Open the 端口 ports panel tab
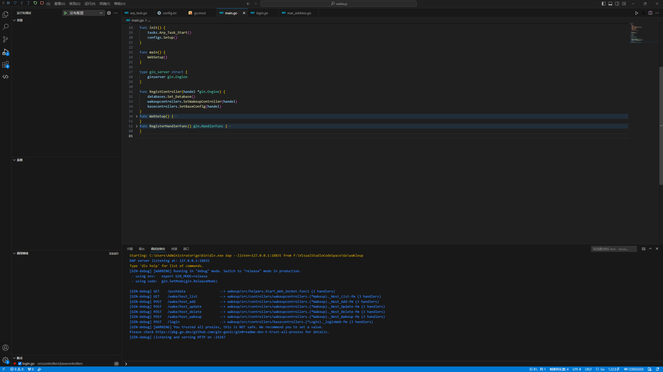This screenshot has width=663, height=372. [x=186, y=249]
